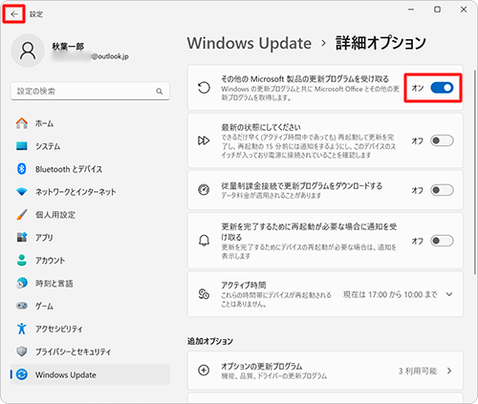Click the search magnifier icon
The height and width of the screenshot is (404, 478).
pos(160,92)
